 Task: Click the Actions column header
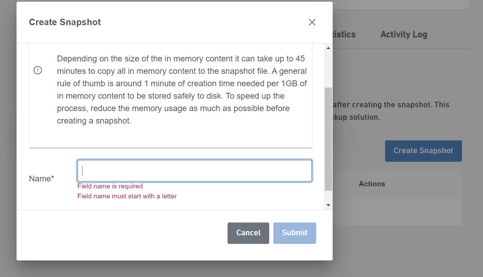[x=372, y=184]
